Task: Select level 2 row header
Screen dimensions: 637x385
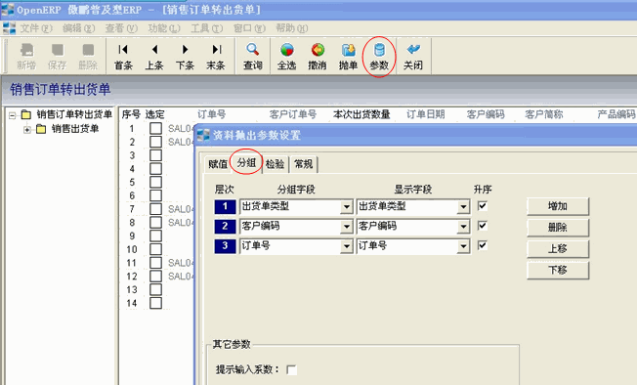Action: [225, 226]
